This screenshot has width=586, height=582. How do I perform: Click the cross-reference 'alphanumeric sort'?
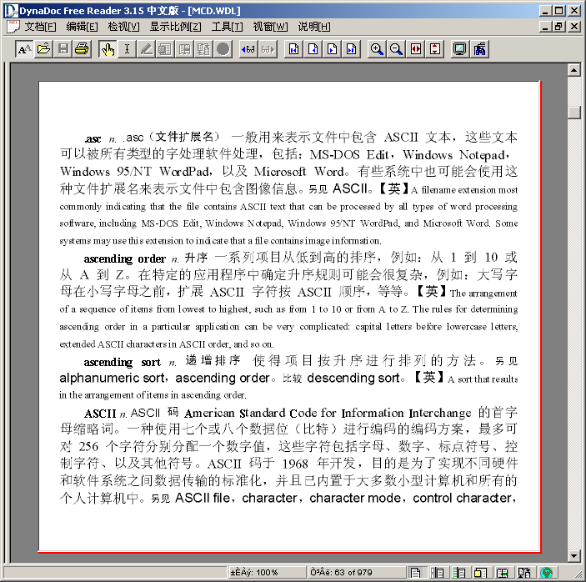click(112, 378)
